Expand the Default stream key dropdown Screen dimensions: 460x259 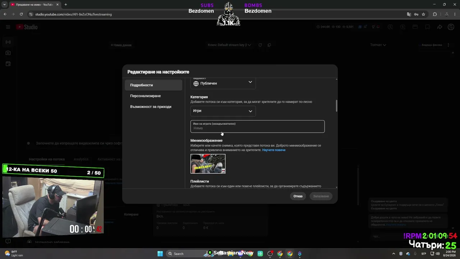229,45
